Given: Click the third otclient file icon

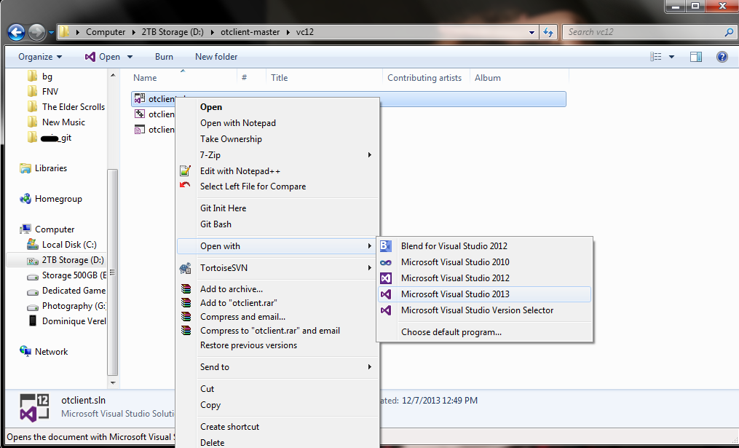Looking at the screenshot, I should (140, 129).
